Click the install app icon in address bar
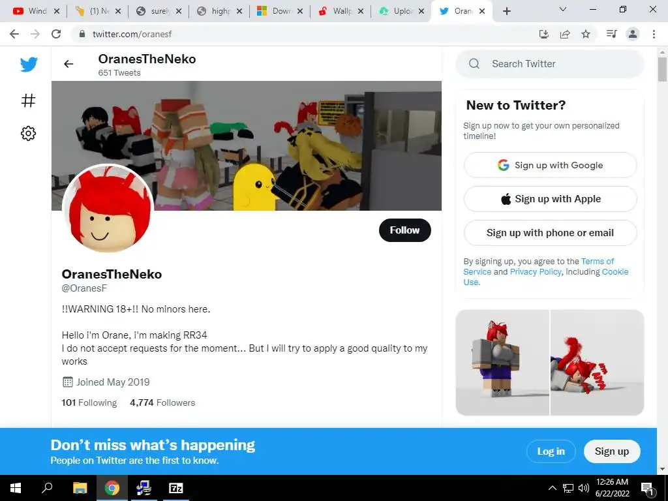Screen dimensions: 668x501 pos(543,34)
